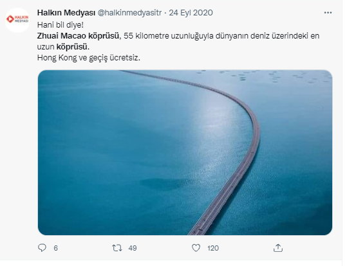Click the Halkın Medyası display name
The height and width of the screenshot is (266, 347).
pyautogui.click(x=66, y=13)
